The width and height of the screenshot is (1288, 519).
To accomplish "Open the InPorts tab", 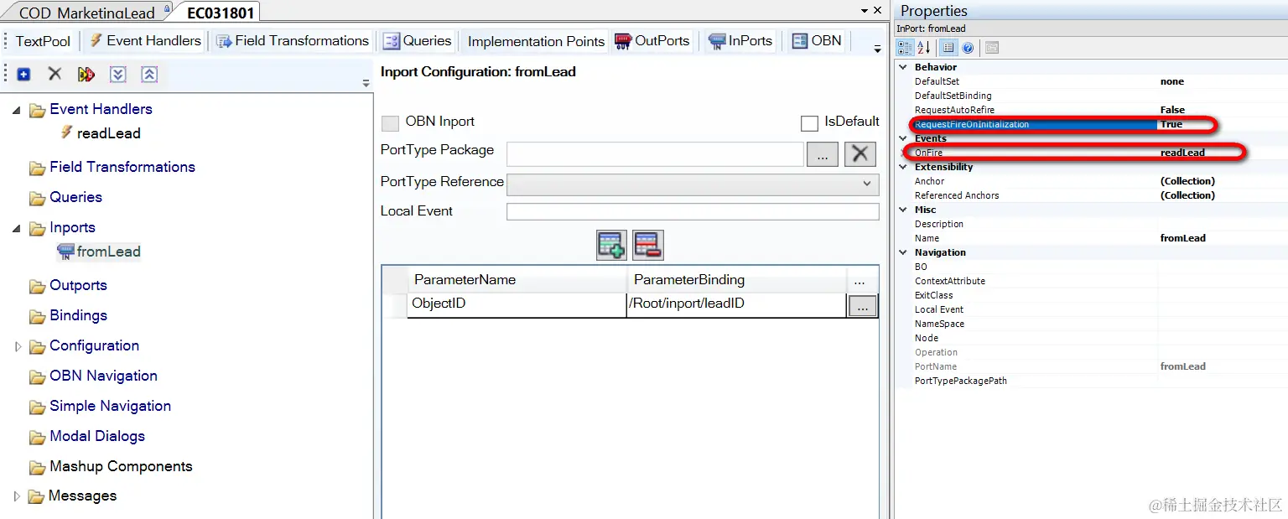I will 740,40.
